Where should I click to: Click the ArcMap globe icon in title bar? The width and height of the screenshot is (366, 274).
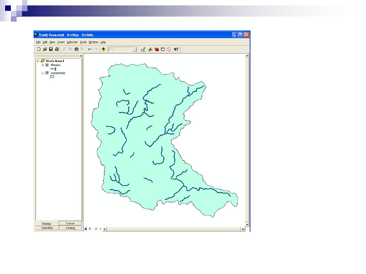point(36,35)
